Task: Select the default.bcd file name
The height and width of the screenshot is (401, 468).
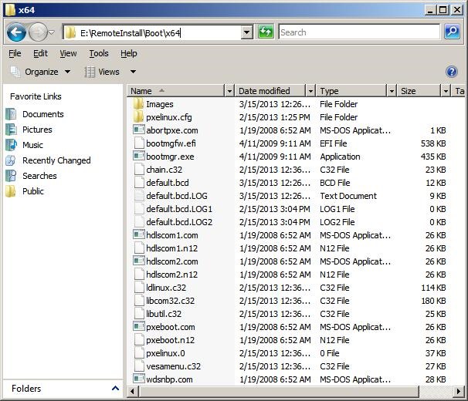Action: [168, 183]
